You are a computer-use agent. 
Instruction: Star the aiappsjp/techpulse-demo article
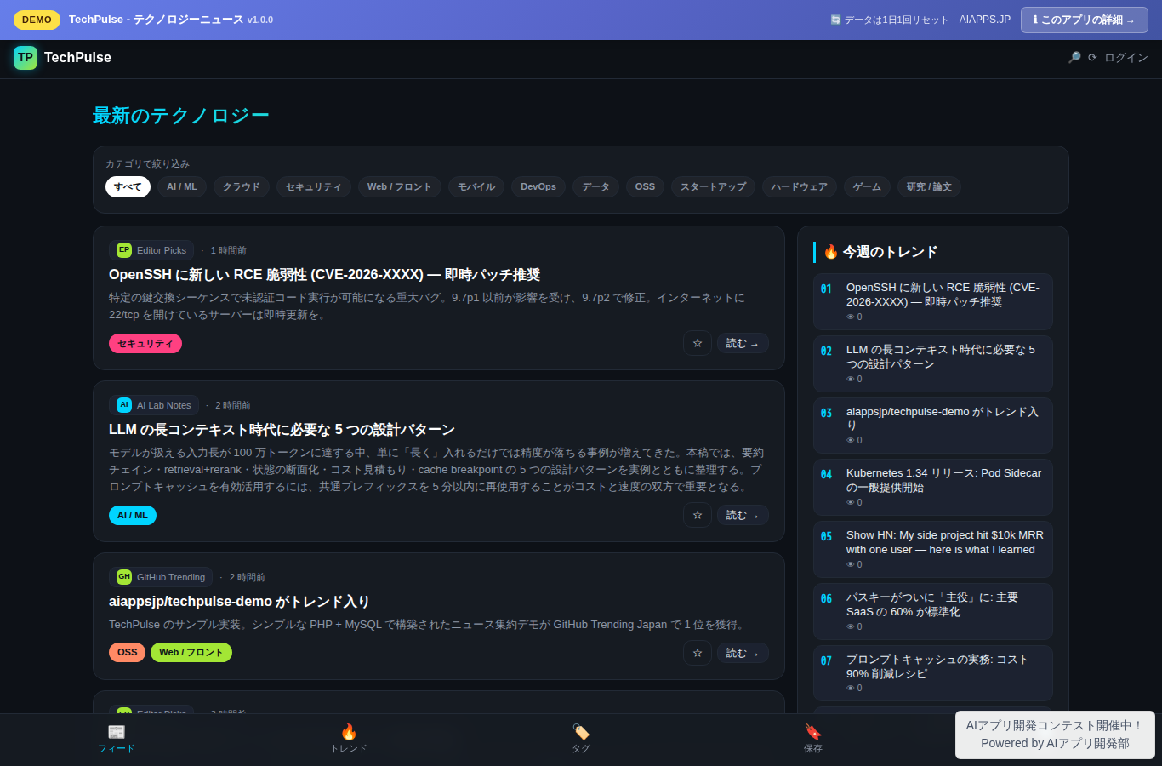pyautogui.click(x=698, y=653)
